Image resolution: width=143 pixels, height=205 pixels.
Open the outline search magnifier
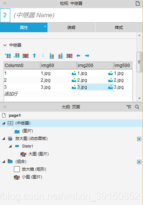(x=137, y=107)
